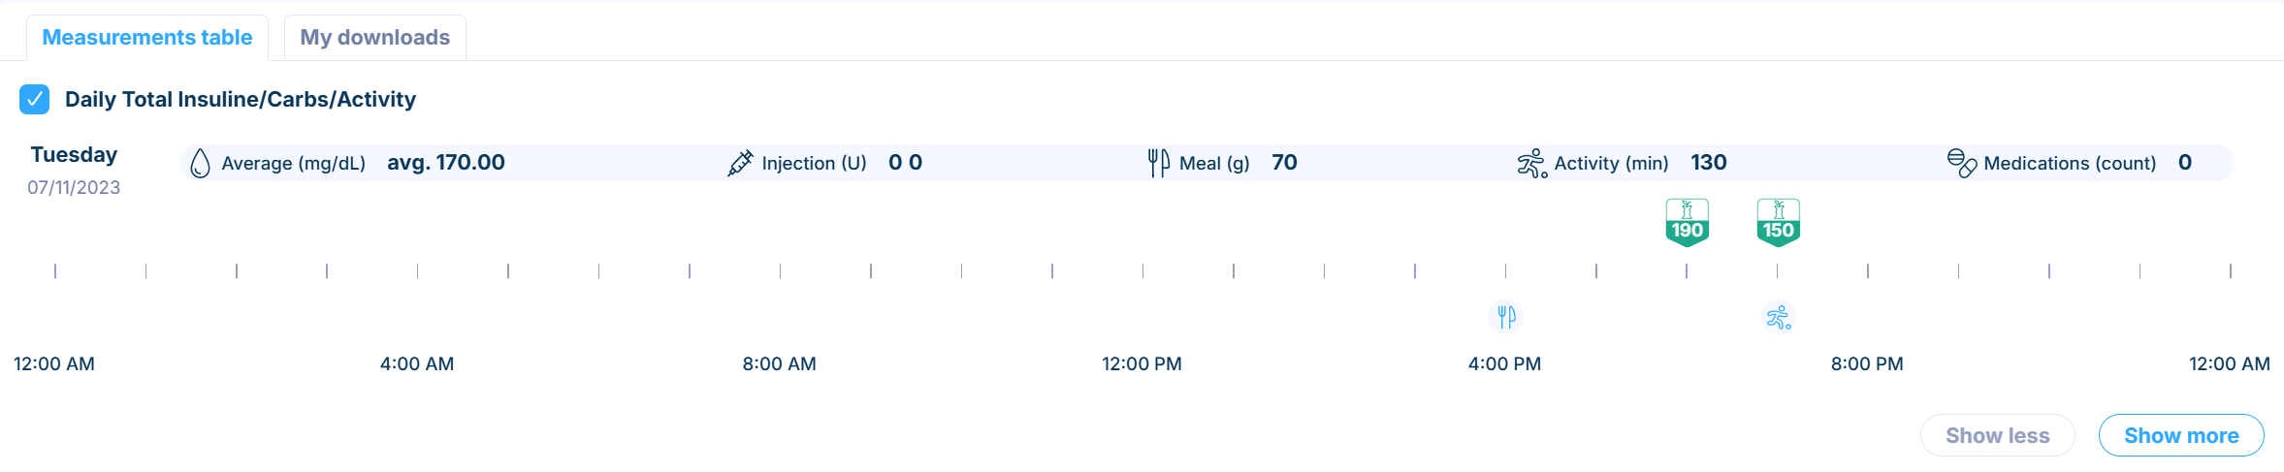This screenshot has height=472, width=2284.
Task: Click the 8:00 PM timeline label
Action: pos(1867,363)
